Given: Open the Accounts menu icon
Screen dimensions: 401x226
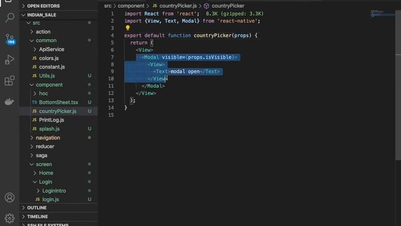Looking at the screenshot, I should [10, 197].
